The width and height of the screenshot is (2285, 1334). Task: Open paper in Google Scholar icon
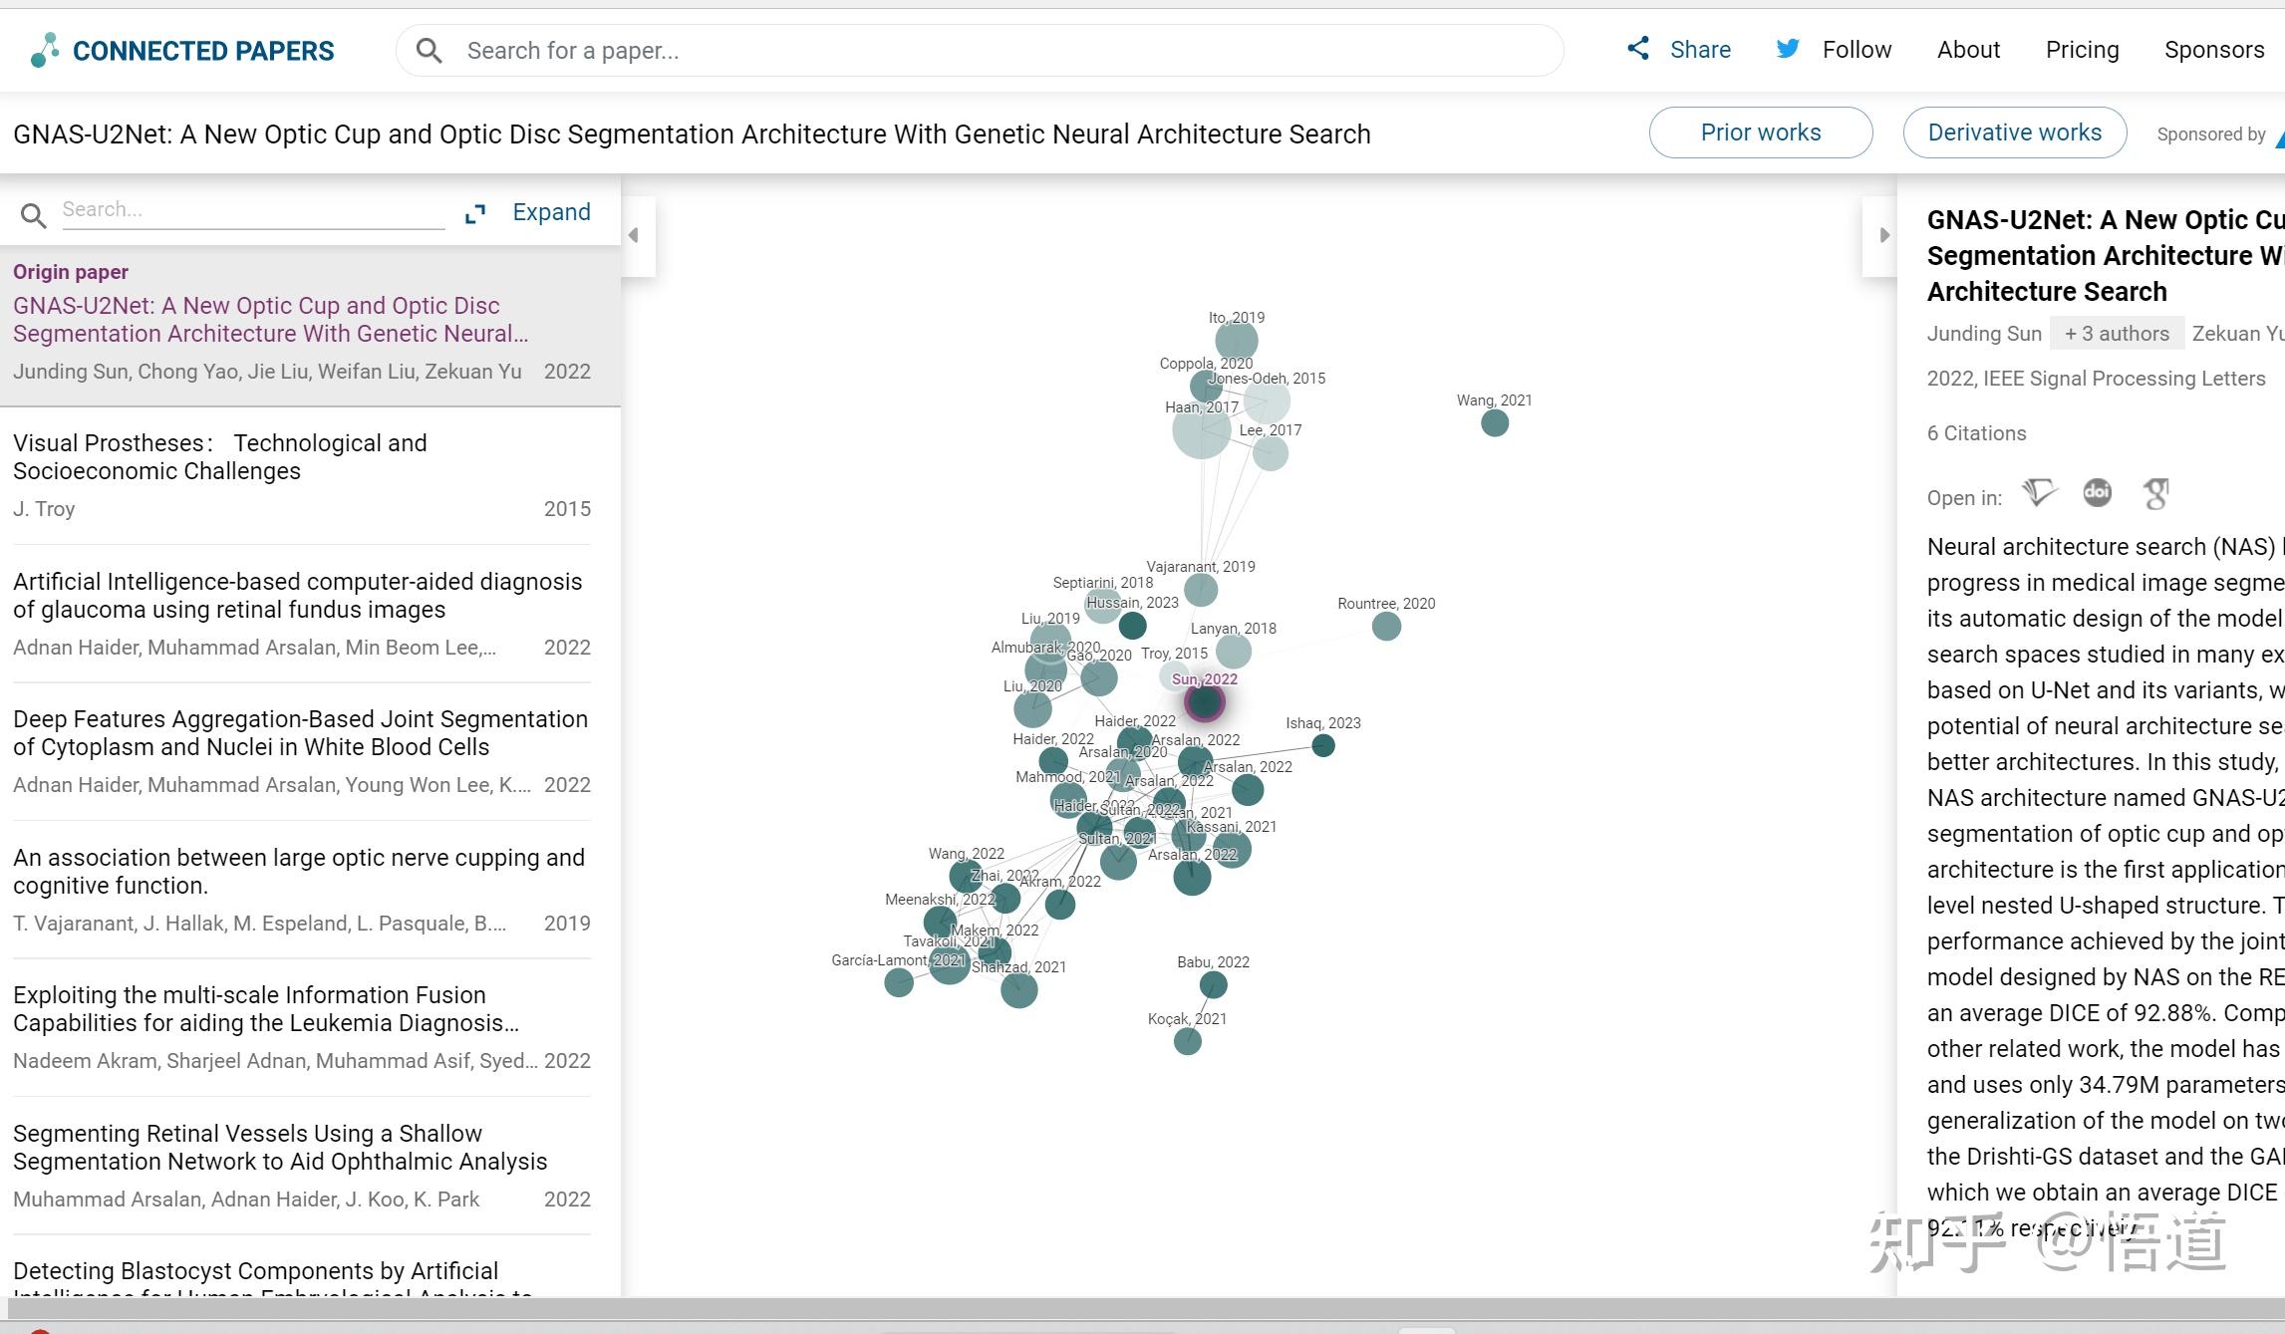(x=2155, y=493)
